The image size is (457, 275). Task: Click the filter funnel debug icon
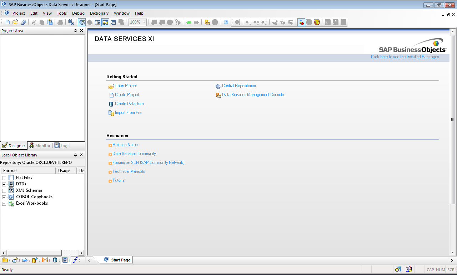point(317,22)
